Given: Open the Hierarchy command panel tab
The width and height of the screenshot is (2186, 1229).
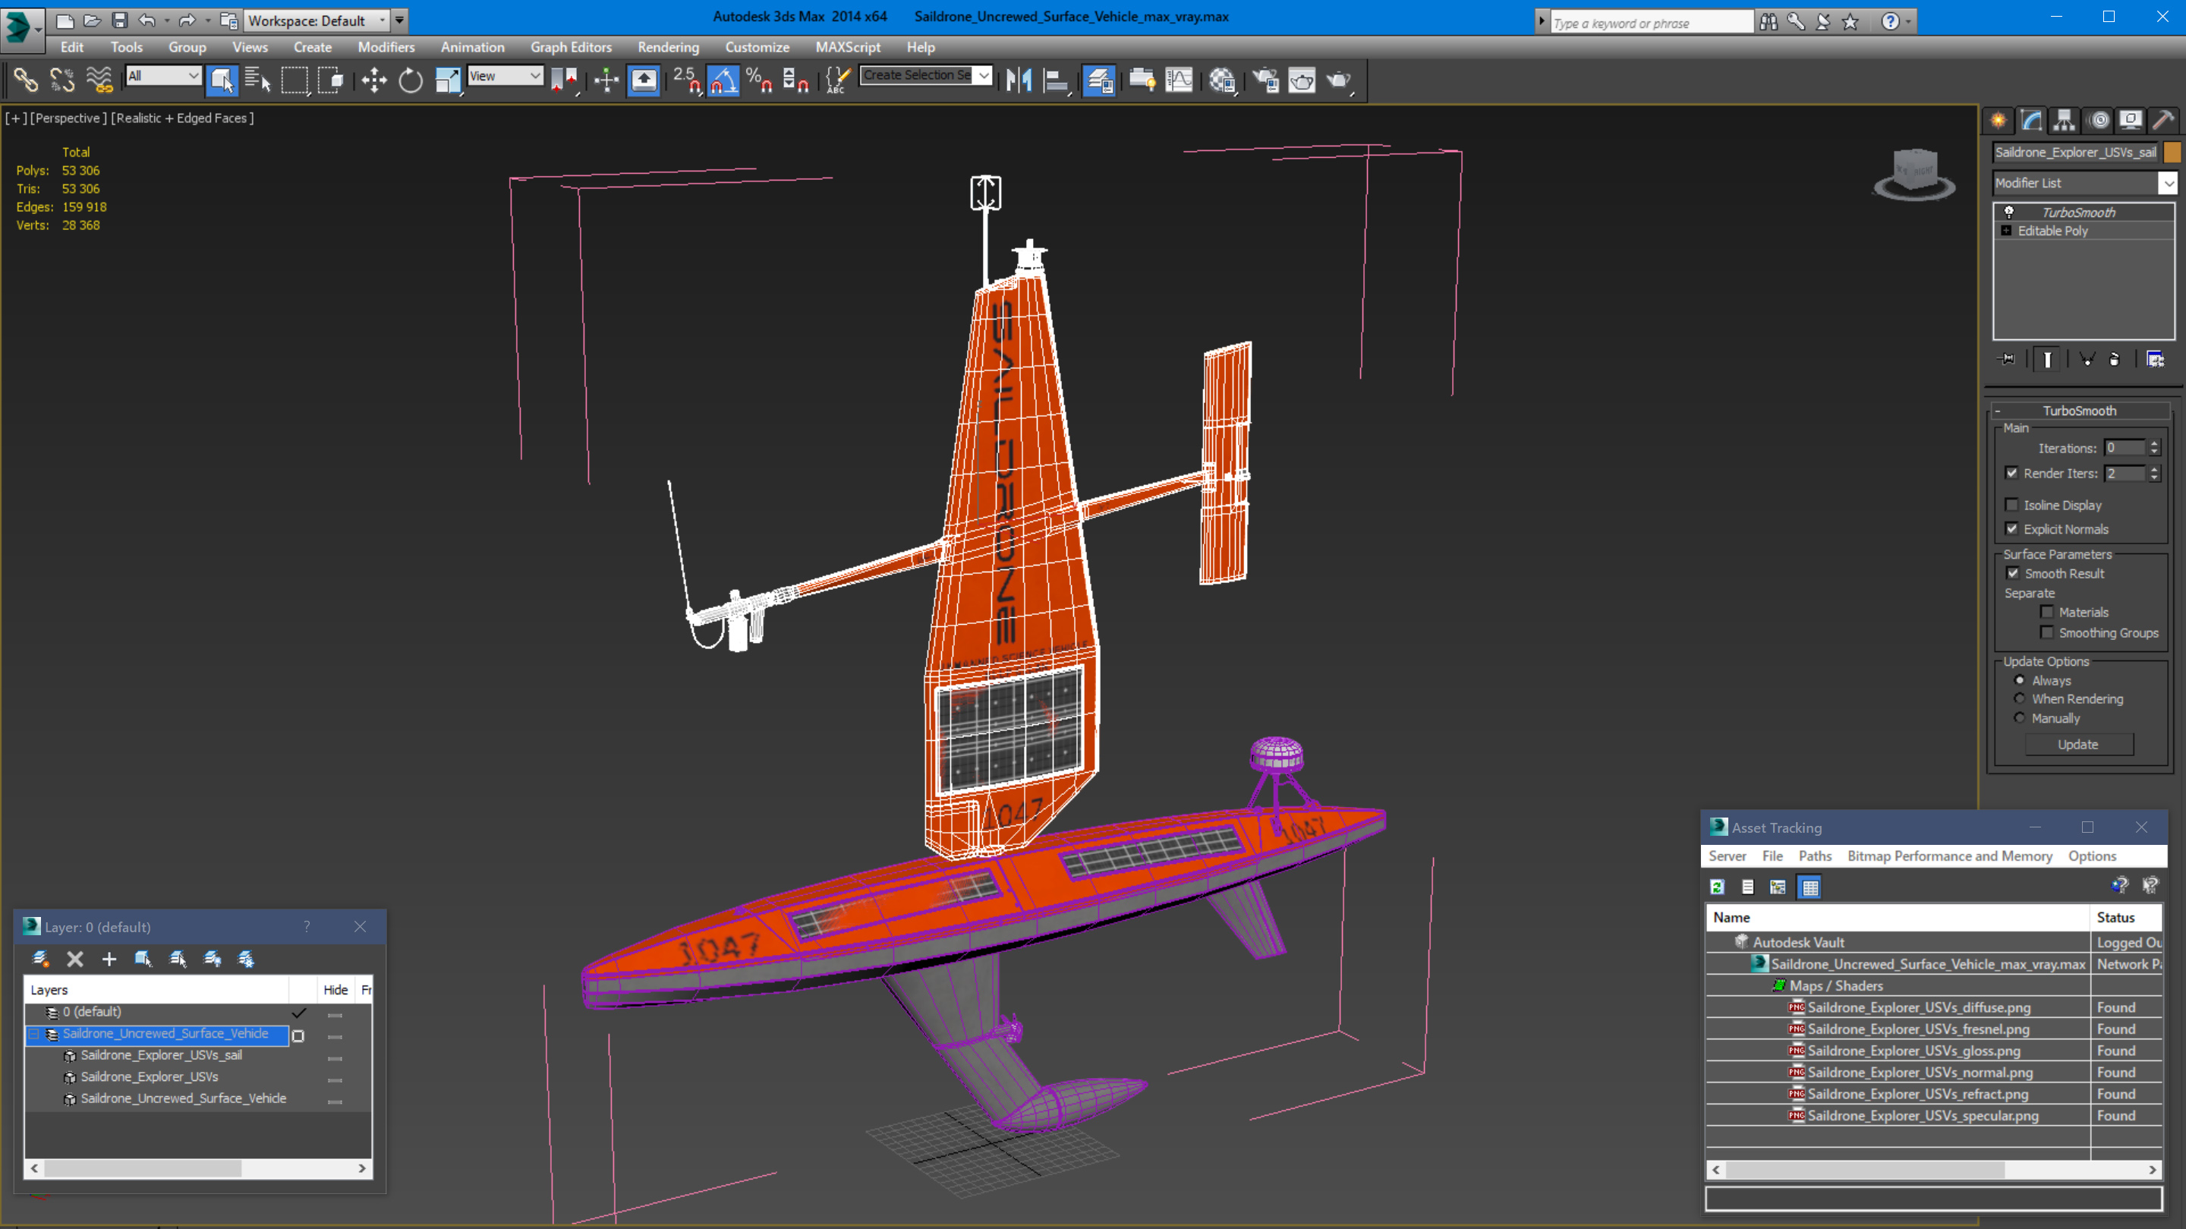Looking at the screenshot, I should (x=2064, y=121).
